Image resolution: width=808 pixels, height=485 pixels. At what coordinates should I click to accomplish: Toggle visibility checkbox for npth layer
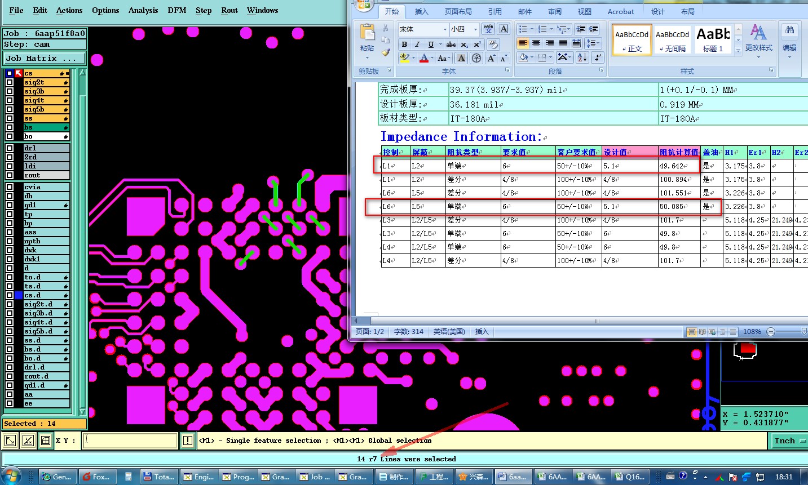pyautogui.click(x=10, y=241)
